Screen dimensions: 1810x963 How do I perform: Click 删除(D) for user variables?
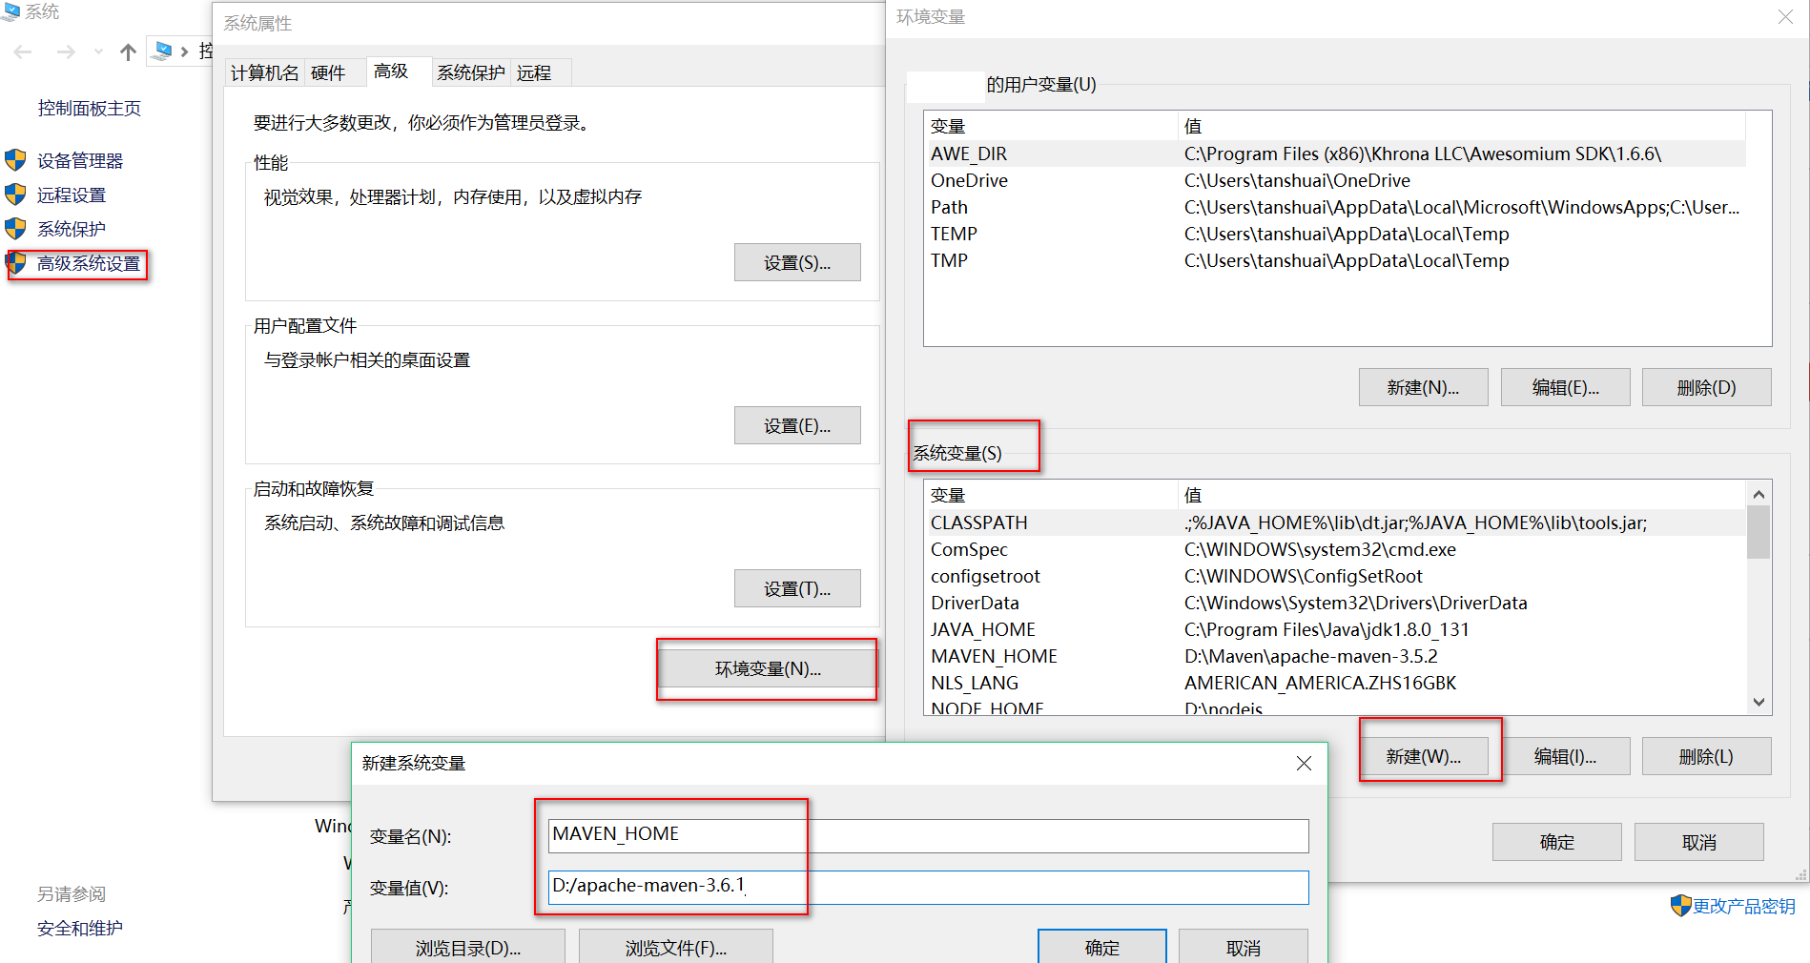(1706, 387)
